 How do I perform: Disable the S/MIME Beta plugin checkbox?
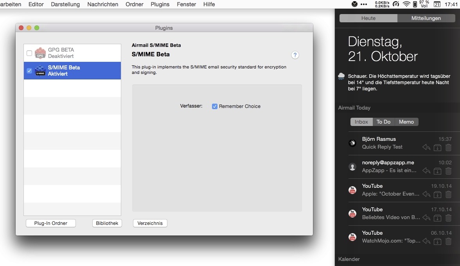click(29, 71)
